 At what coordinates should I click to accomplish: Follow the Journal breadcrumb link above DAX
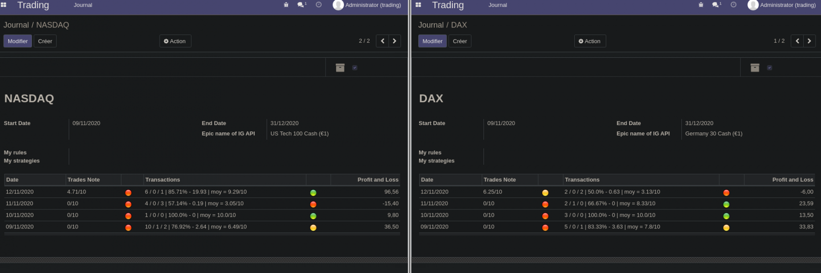[431, 25]
